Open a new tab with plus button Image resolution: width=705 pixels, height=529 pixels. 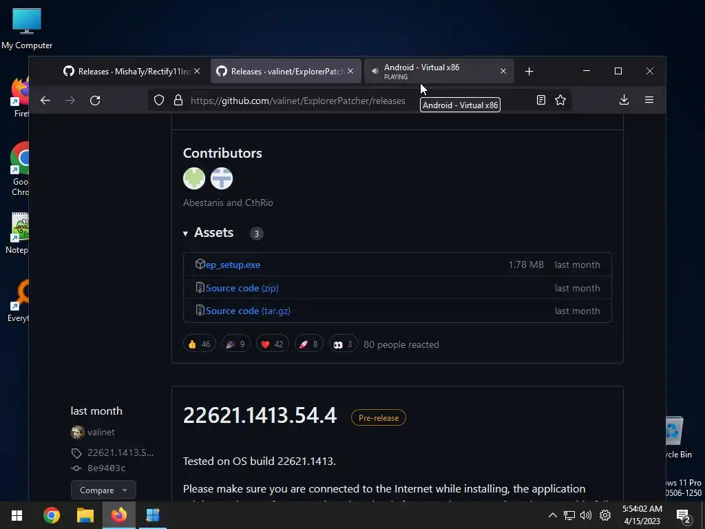point(529,72)
